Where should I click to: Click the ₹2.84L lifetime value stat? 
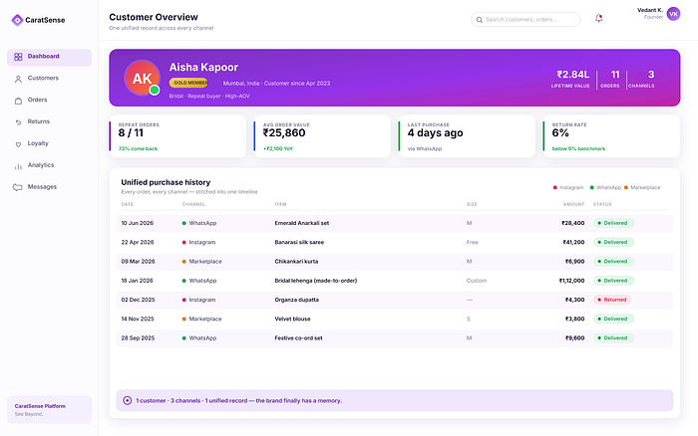(570, 79)
